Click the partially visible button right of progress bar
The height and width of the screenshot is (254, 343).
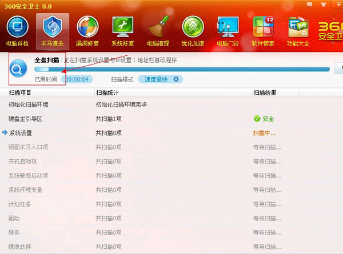[338, 68]
